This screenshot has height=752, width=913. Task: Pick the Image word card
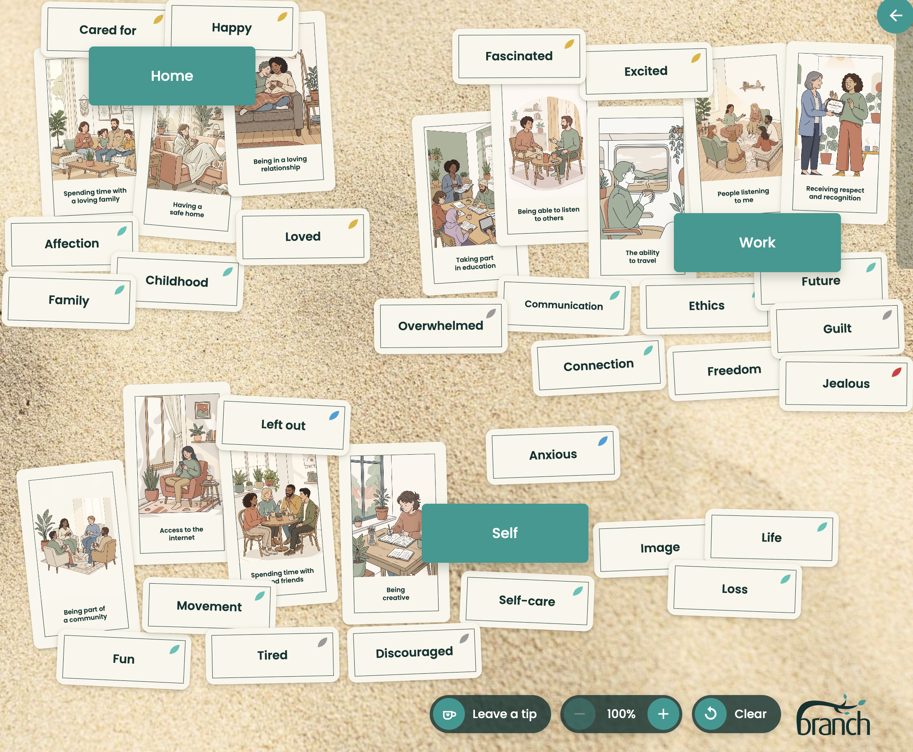pos(660,548)
